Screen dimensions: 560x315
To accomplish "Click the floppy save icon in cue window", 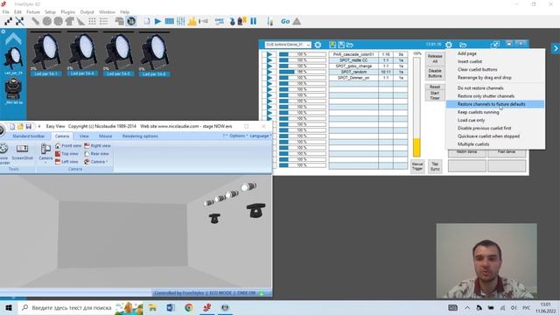I will click(341, 45).
